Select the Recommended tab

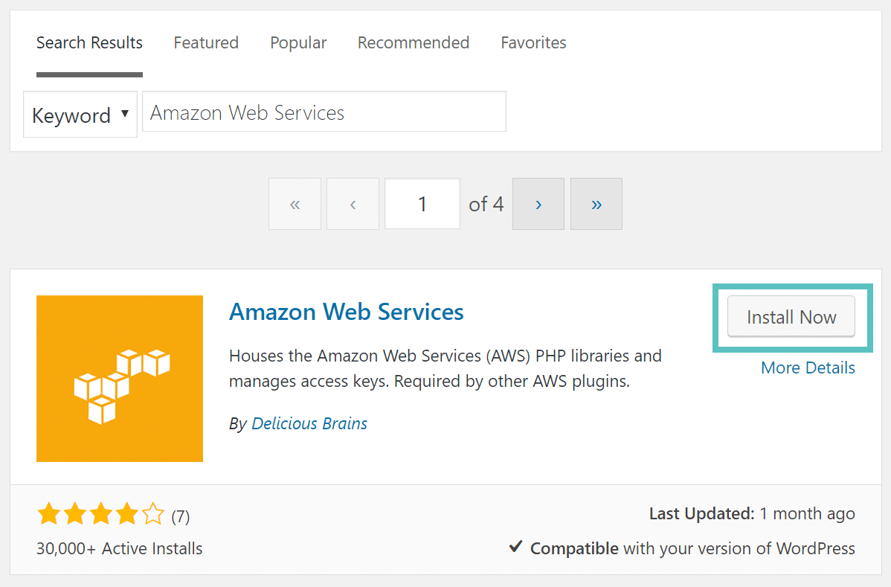(414, 42)
